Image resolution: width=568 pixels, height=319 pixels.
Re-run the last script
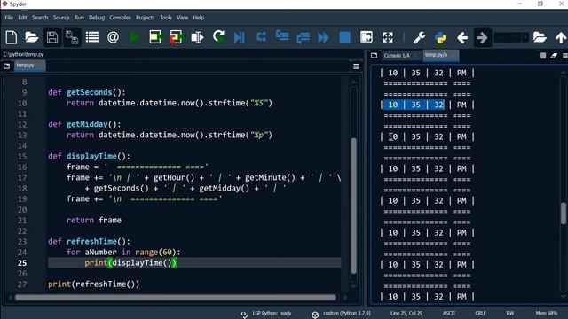tap(218, 36)
